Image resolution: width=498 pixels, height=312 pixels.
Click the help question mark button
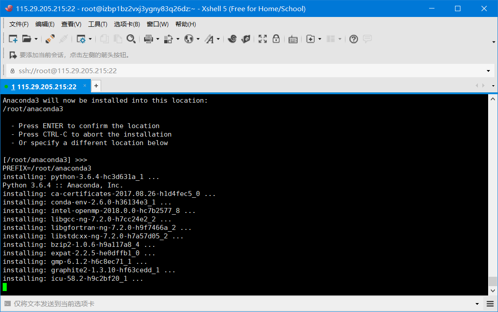click(x=353, y=39)
